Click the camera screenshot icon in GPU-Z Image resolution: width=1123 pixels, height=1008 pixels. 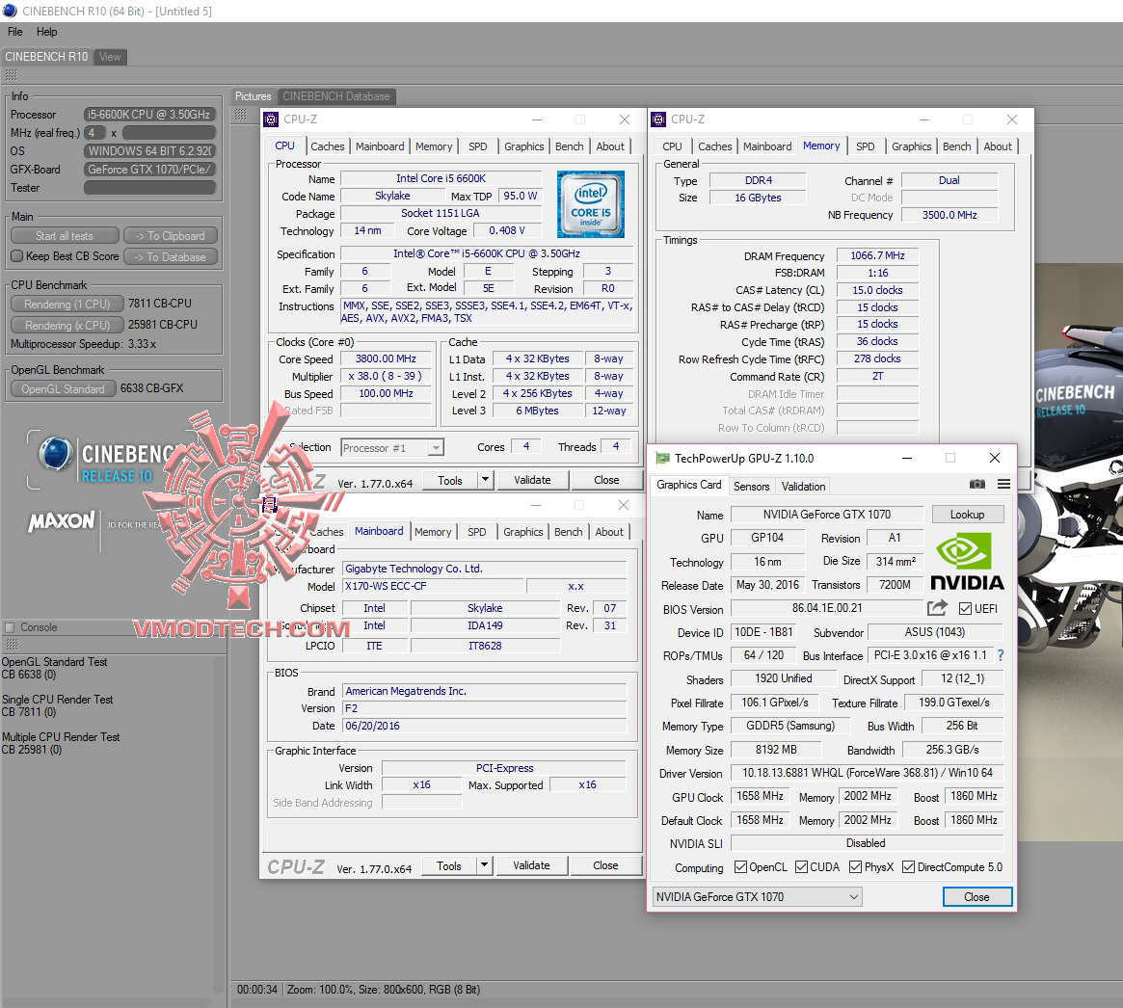coord(976,486)
